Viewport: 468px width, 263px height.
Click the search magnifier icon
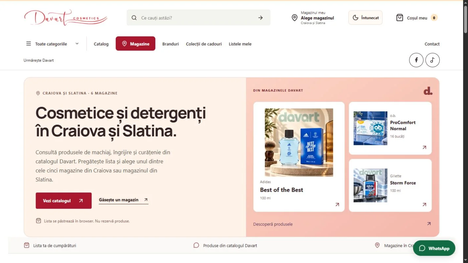[134, 18]
